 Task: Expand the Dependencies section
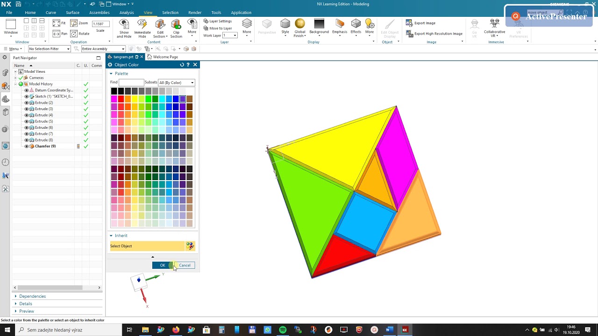(32, 296)
